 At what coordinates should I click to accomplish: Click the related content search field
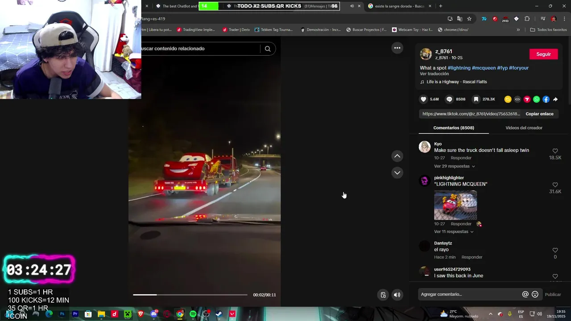coord(200,49)
